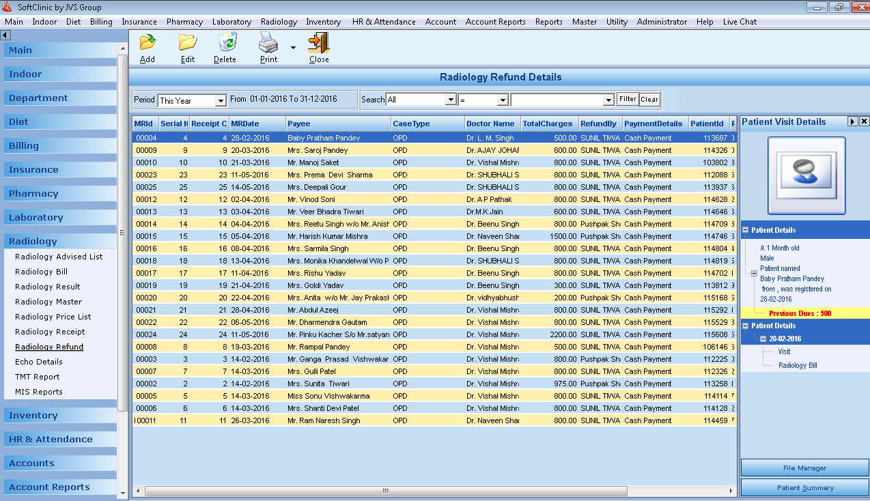Screen dimensions: 870x501
Task: Collapse the sidebar using top-left arrow
Action: pos(5,35)
